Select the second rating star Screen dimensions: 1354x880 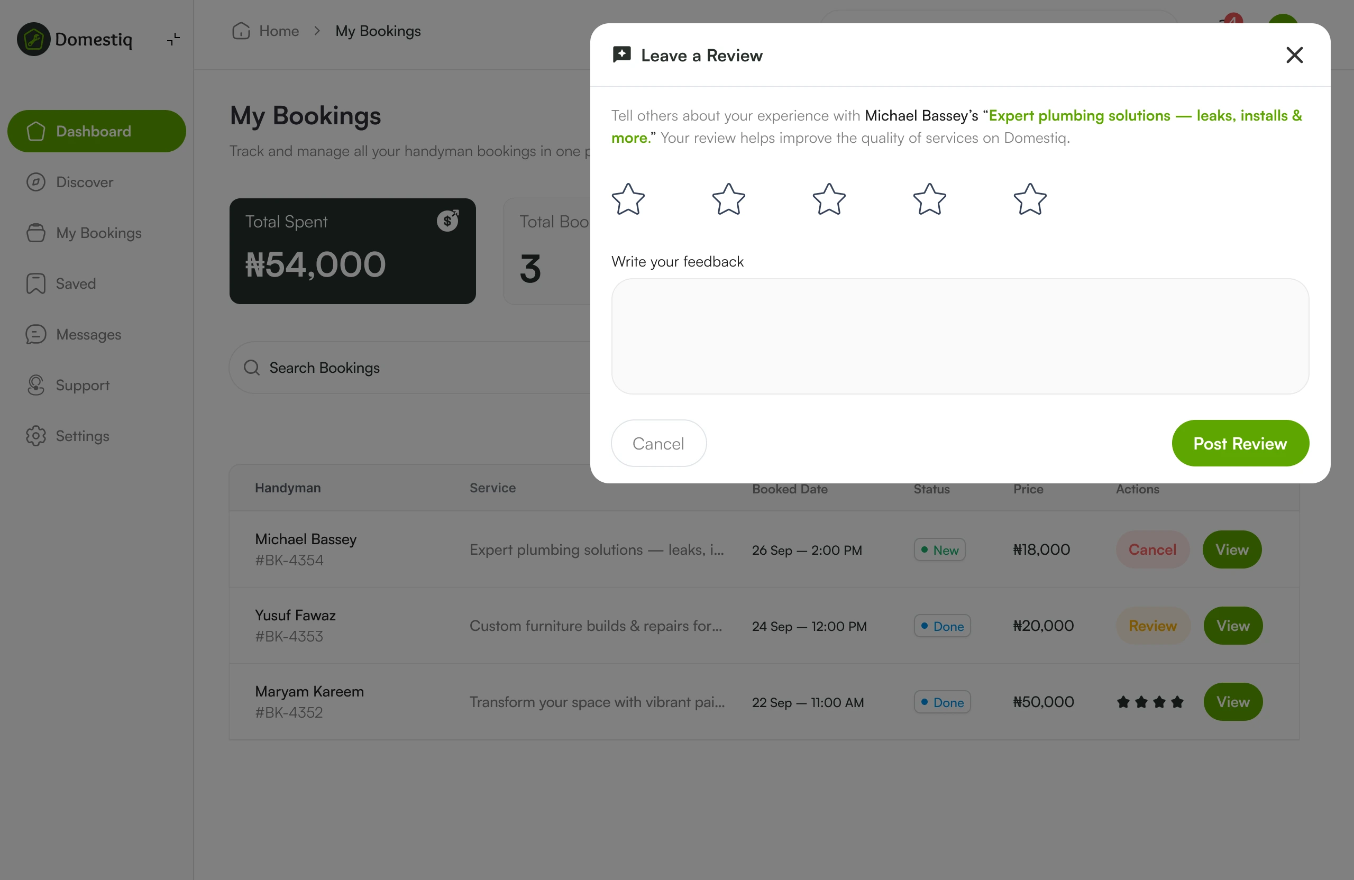point(728,199)
